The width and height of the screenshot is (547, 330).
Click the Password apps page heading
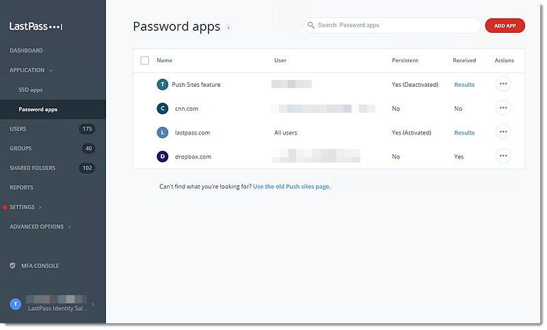pos(176,27)
